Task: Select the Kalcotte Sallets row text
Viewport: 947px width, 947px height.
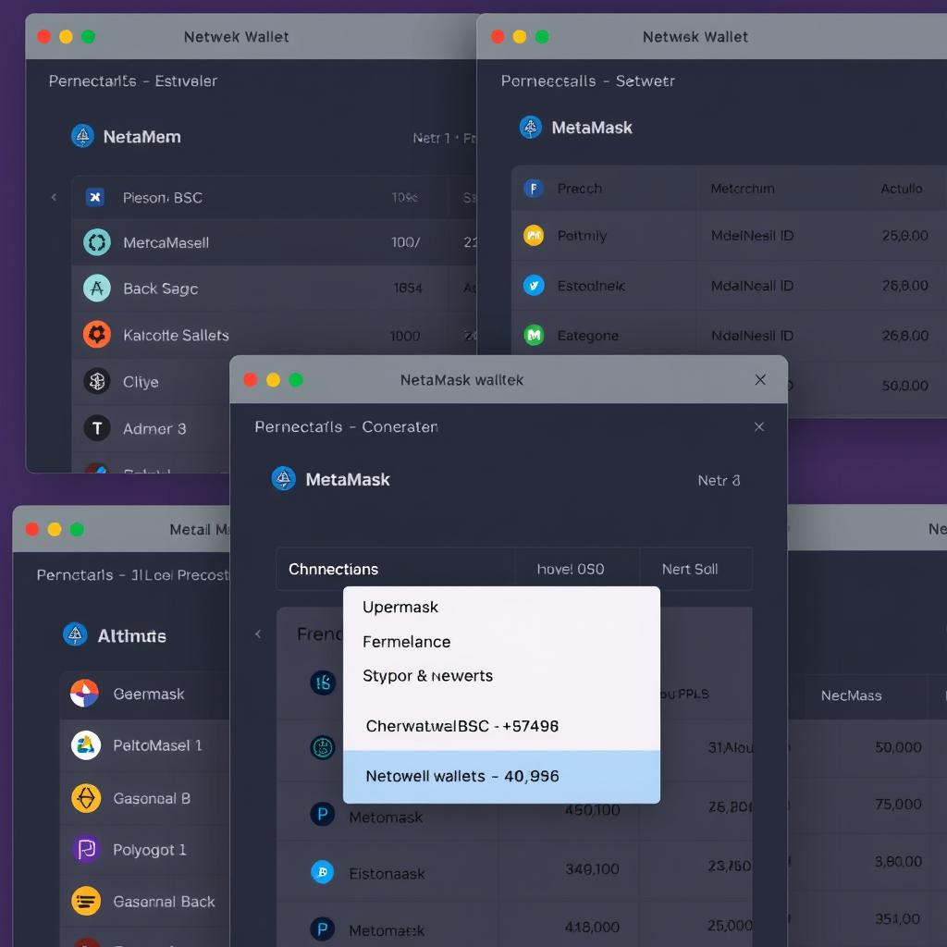Action: tap(176, 335)
